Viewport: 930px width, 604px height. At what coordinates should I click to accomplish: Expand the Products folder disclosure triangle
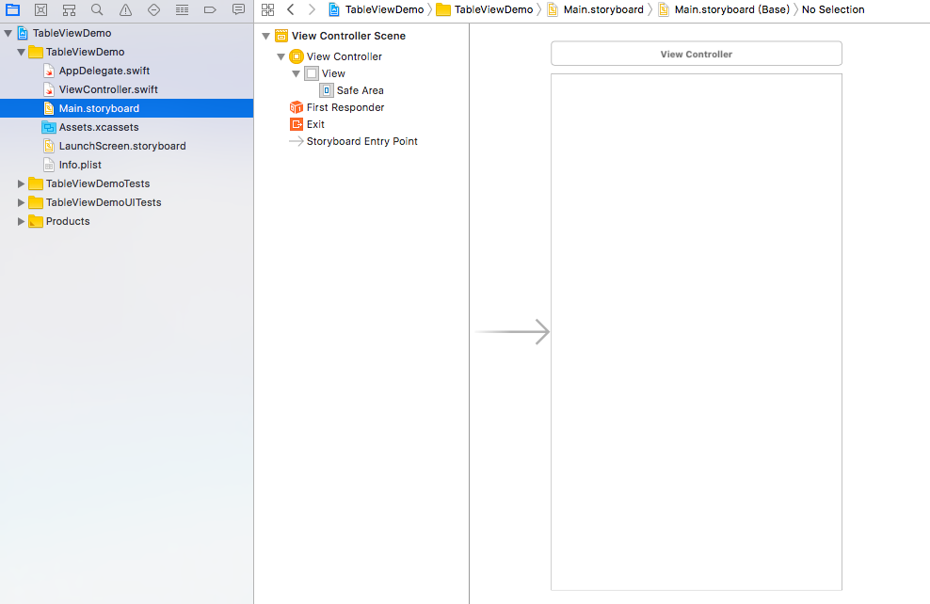tap(22, 221)
